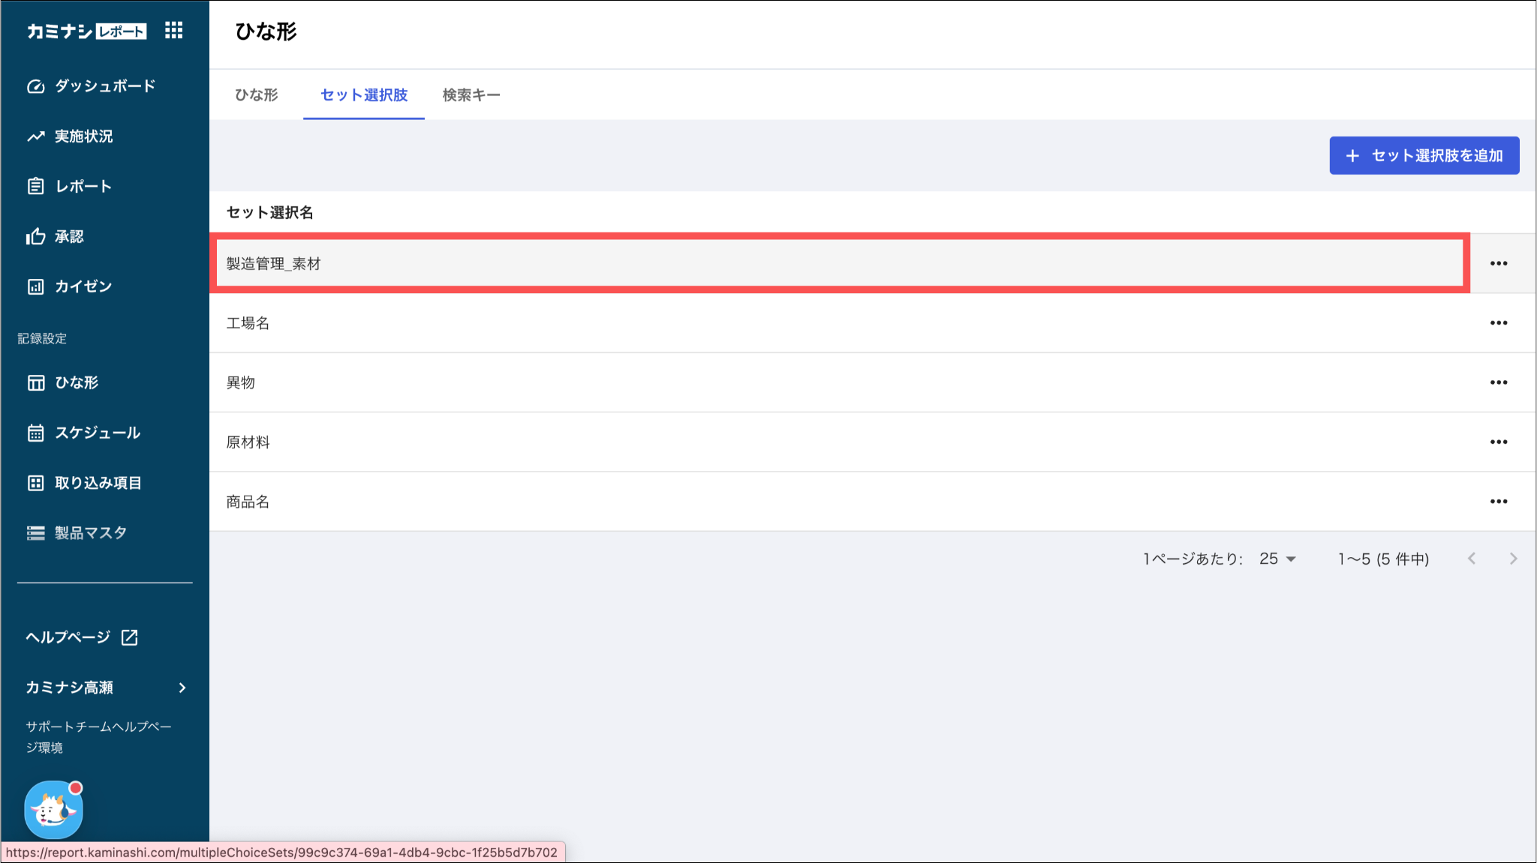Open ヘルプページ external link
This screenshot has height=863, width=1537.
click(82, 637)
